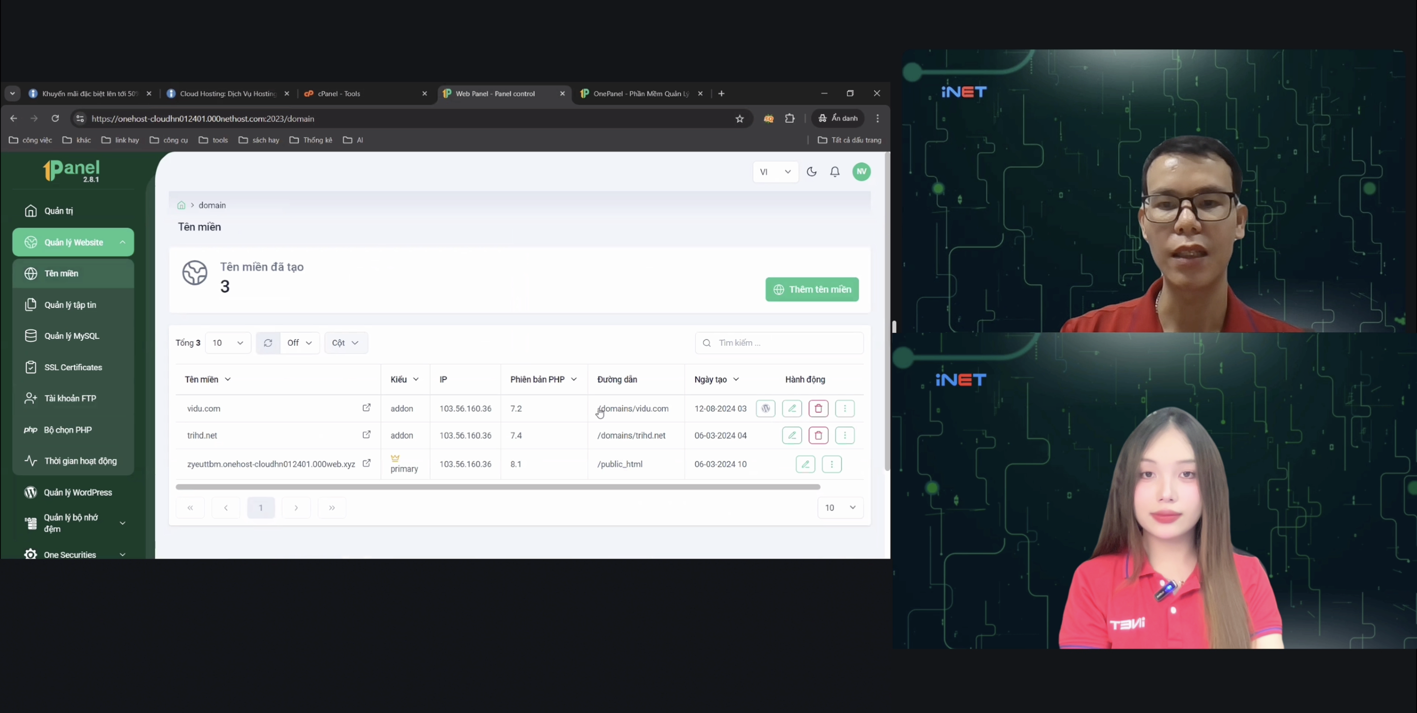Sort by Tên miền column
The image size is (1417, 713).
point(208,379)
